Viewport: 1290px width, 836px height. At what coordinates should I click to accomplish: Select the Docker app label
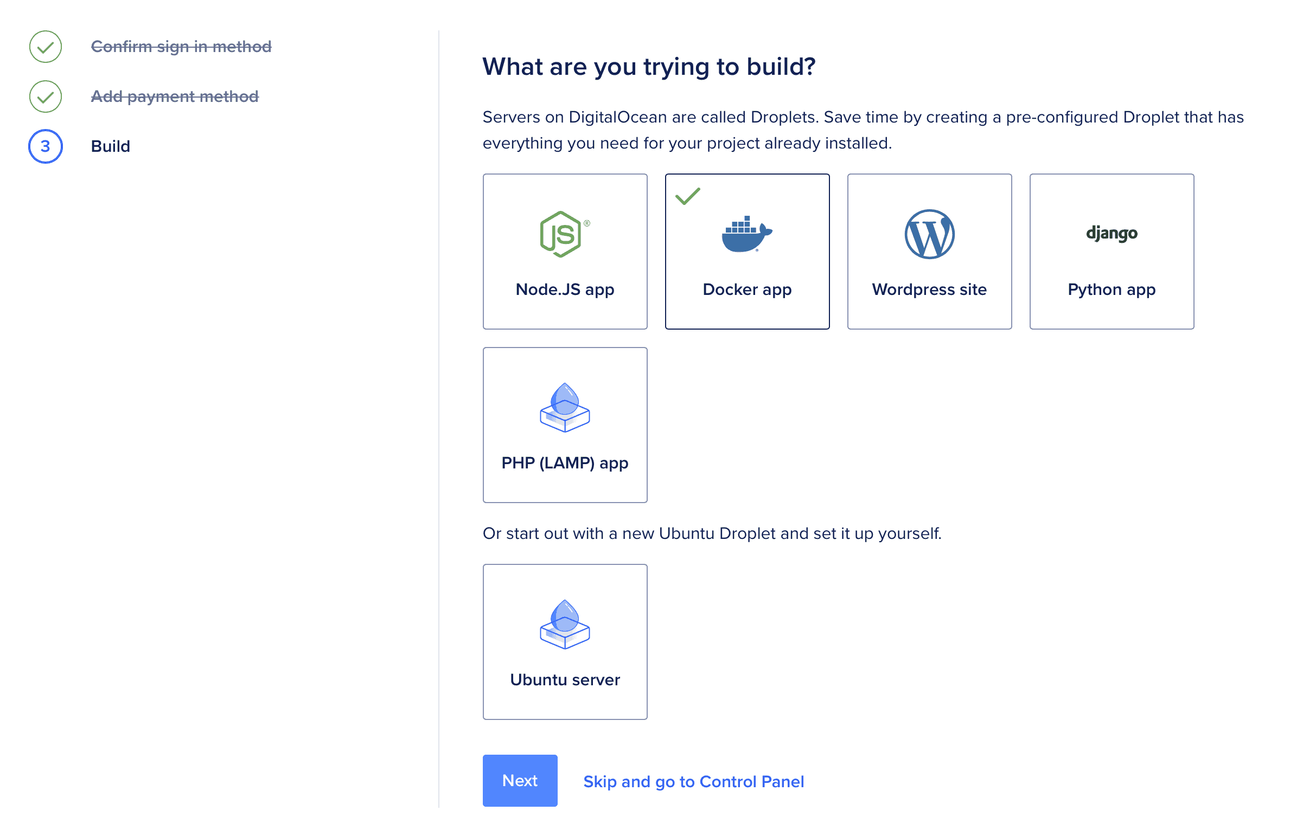click(747, 290)
